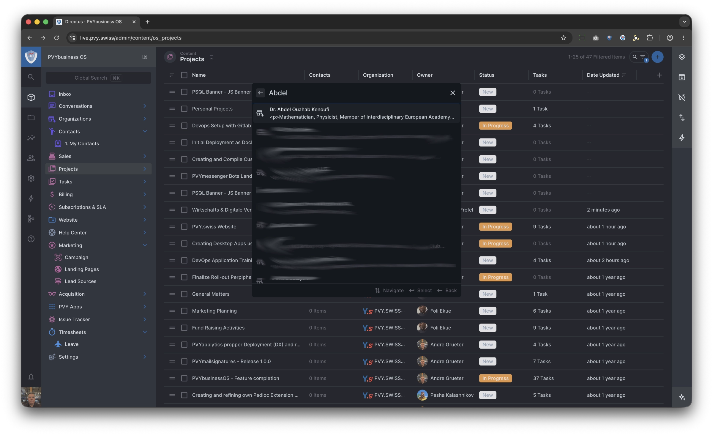Viewport: 713px width, 435px height.
Task: Click the Content breadcrumb link
Action: tap(188, 53)
